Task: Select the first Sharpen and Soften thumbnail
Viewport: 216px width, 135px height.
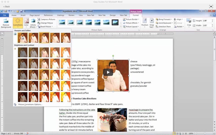Action: click(23, 38)
